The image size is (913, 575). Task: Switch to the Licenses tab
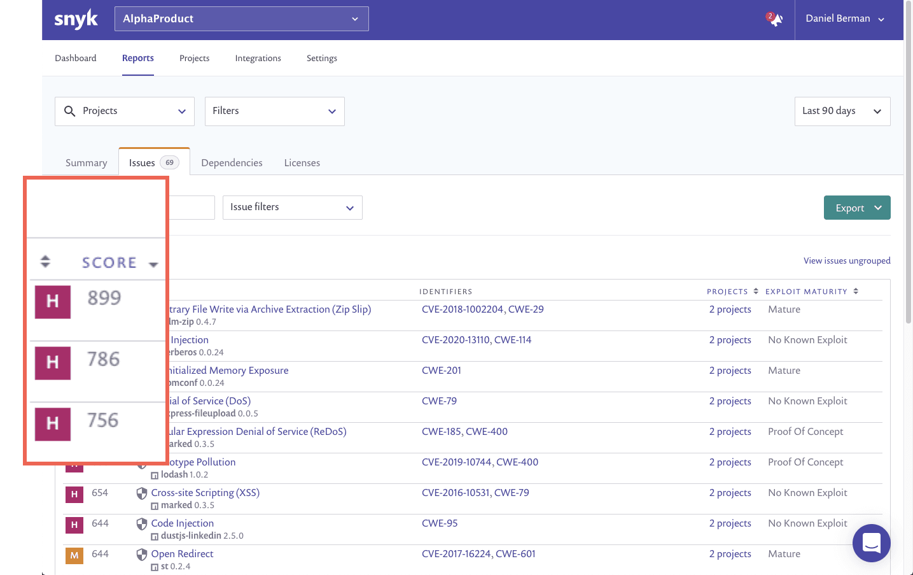tap(302, 163)
